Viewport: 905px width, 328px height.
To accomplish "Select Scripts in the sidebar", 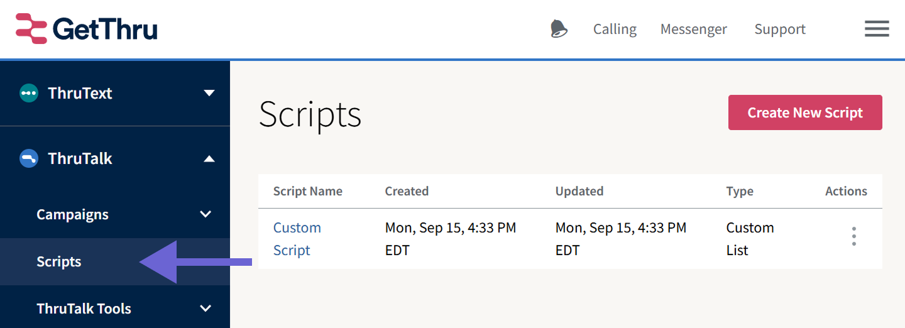I will 115,261.
